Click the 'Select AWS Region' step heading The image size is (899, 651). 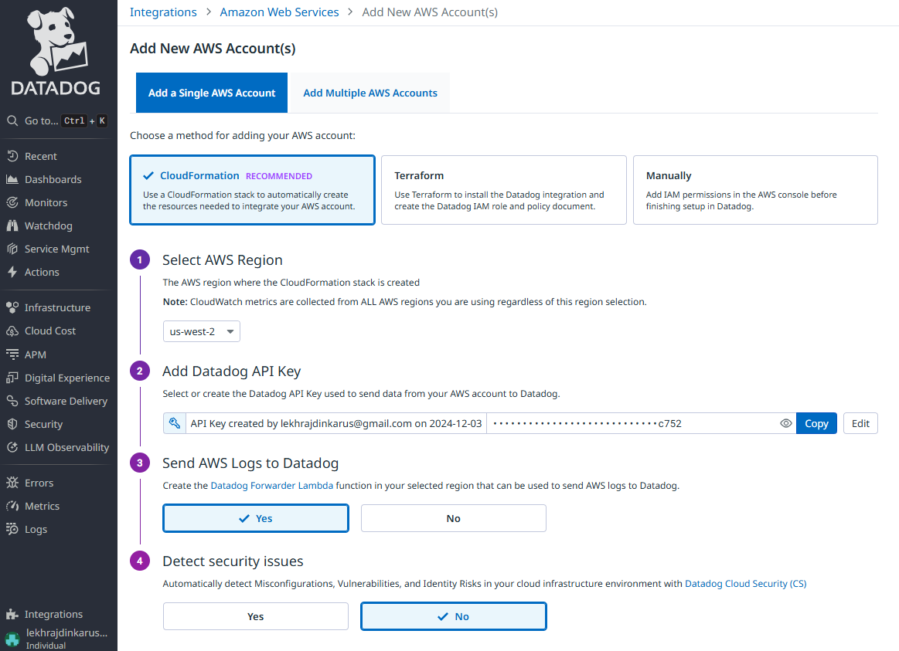tap(223, 260)
